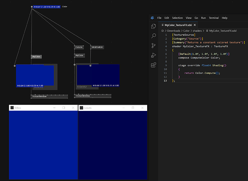Screen dimensions: 248x181
Task: Open the Run menu
Action: tap(203, 18)
